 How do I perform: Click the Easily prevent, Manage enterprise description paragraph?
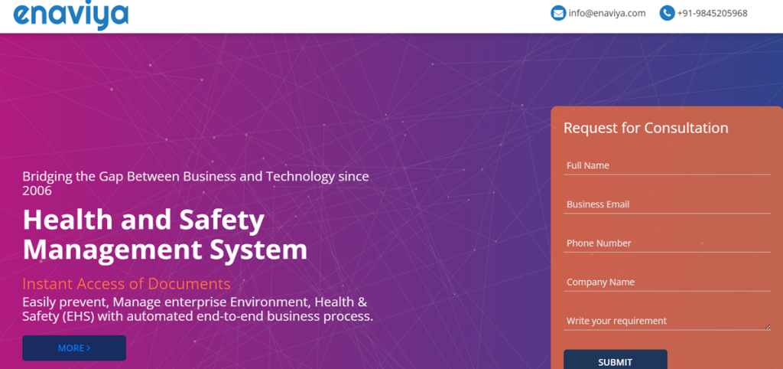[x=198, y=309]
